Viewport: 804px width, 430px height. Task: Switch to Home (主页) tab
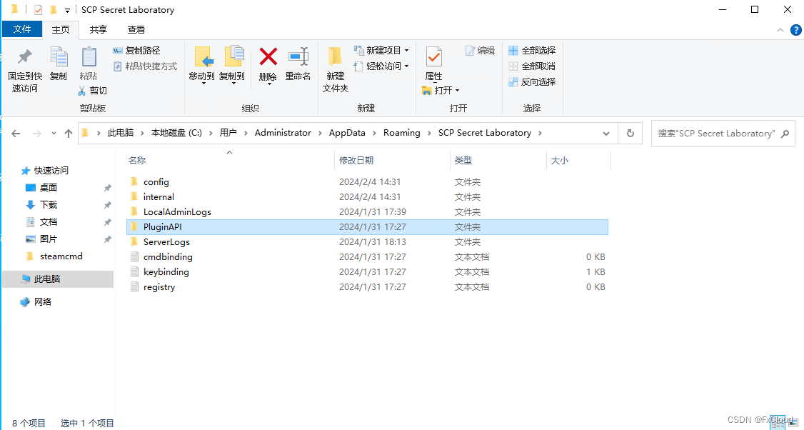coord(61,30)
